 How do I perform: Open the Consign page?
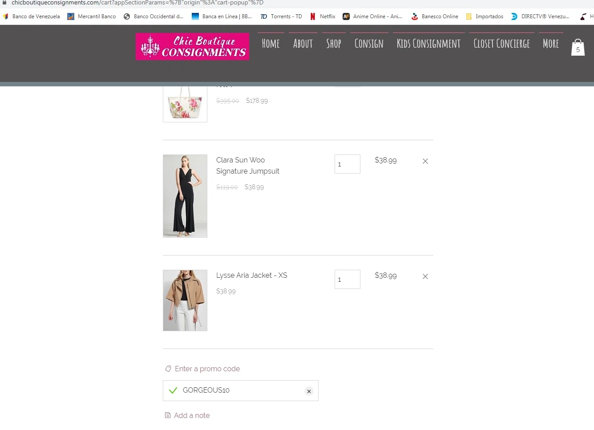tap(369, 44)
